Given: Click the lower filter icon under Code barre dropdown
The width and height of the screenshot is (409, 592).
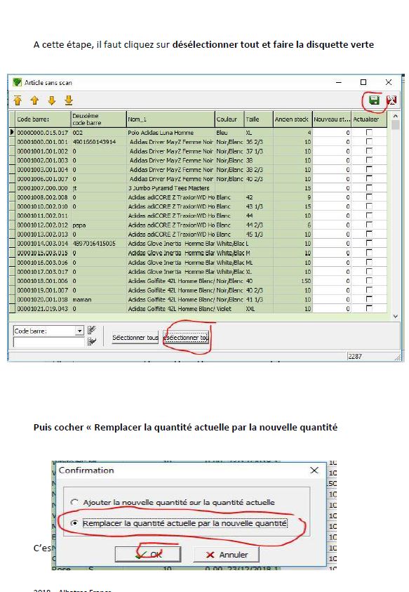Looking at the screenshot, I should click(x=91, y=341).
